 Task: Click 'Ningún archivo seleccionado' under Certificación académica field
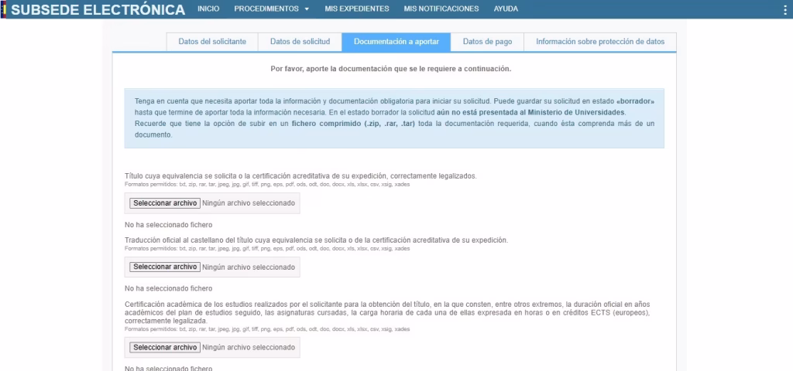point(249,347)
